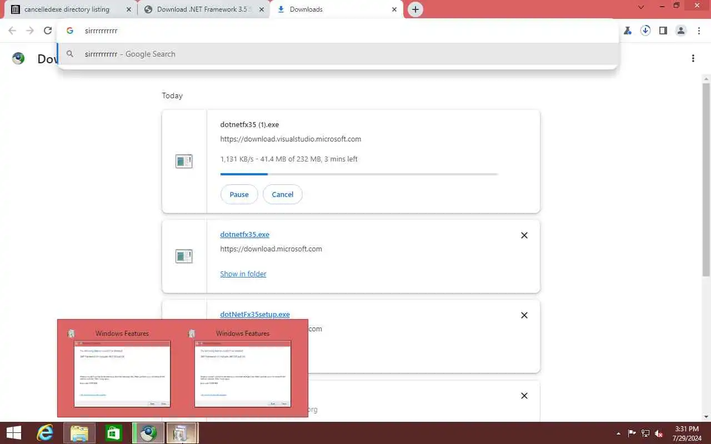711x444 pixels.
Task: Click the https://download.visualstudio.microsoft.com source text
Action: (x=291, y=139)
